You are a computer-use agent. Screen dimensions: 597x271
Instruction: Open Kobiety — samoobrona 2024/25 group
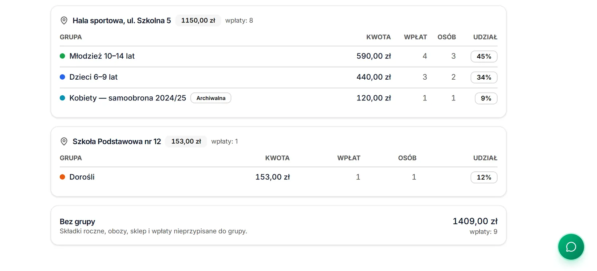click(x=278, y=98)
